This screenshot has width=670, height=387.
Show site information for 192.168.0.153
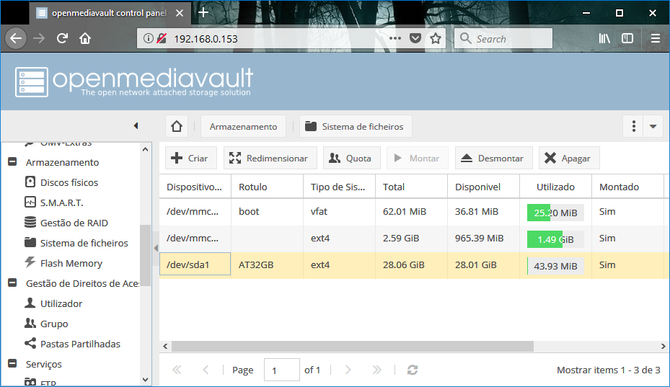click(x=148, y=38)
